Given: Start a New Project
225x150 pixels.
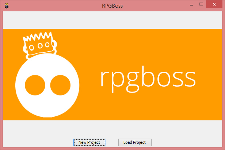Looking at the screenshot, I should 89,142.
